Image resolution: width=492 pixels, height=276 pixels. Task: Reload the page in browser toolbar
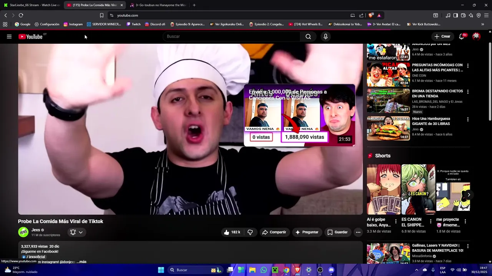pyautogui.click(x=21, y=15)
